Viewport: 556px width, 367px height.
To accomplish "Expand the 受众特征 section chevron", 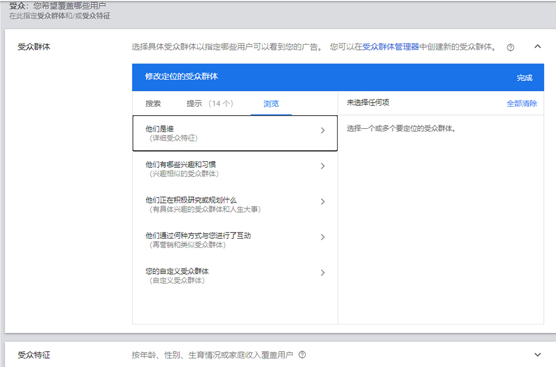I will [x=538, y=355].
